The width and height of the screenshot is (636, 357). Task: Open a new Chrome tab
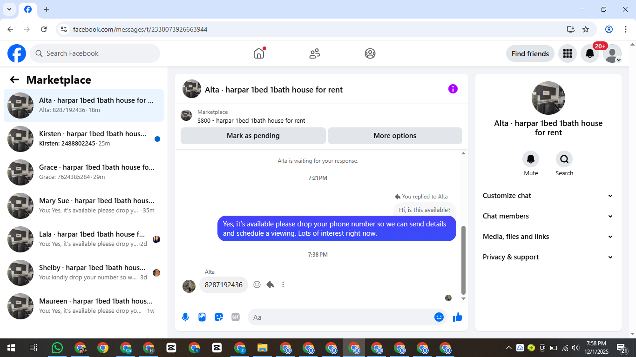pyautogui.click(x=46, y=9)
